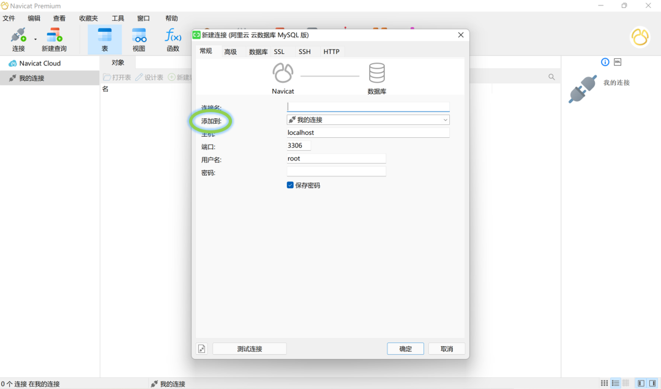Switch to the 数据库 tab in dialog
Image resolution: width=661 pixels, height=389 pixels.
point(258,51)
